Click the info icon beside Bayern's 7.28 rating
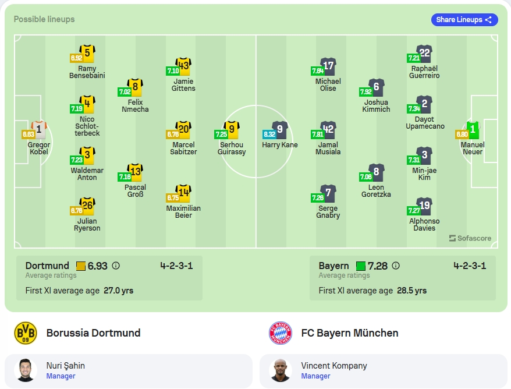 (396, 266)
